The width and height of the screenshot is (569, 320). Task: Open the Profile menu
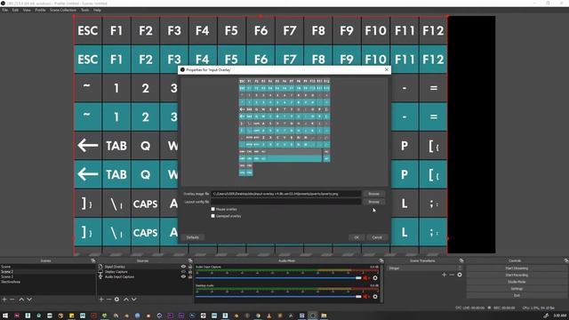[x=40, y=10]
